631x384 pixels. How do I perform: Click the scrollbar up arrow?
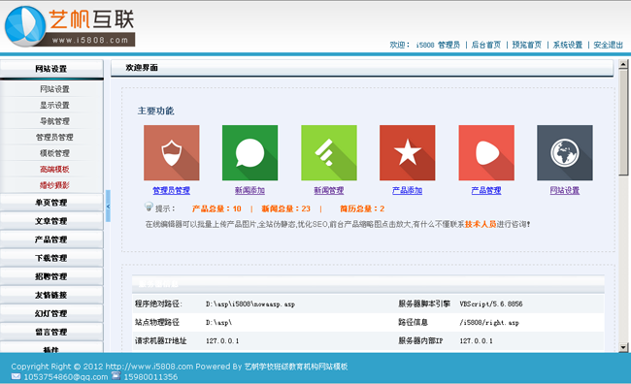pos(623,64)
